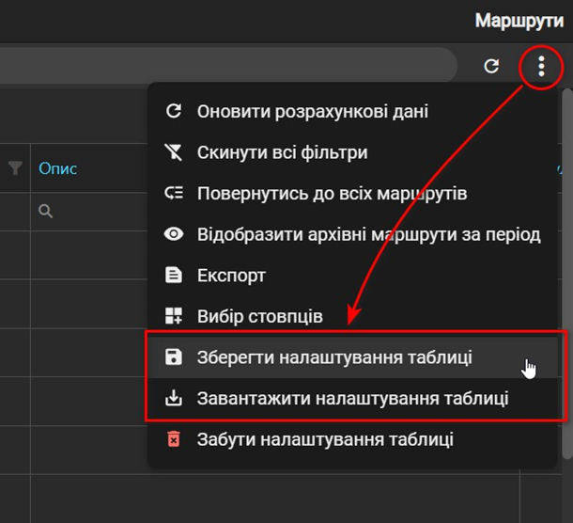Select Повернутись до всіх маршрутів
Screen dimensions: 573x523
[x=352, y=193]
